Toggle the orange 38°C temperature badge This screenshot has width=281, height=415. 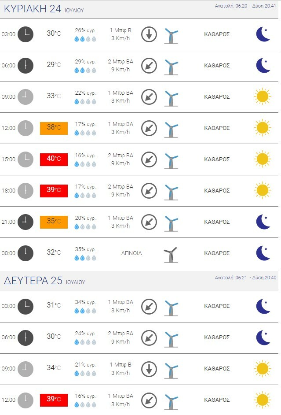point(54,128)
